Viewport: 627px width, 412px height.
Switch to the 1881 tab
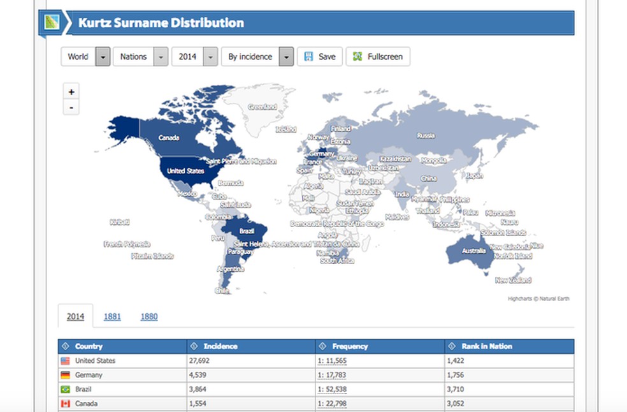pyautogui.click(x=112, y=316)
